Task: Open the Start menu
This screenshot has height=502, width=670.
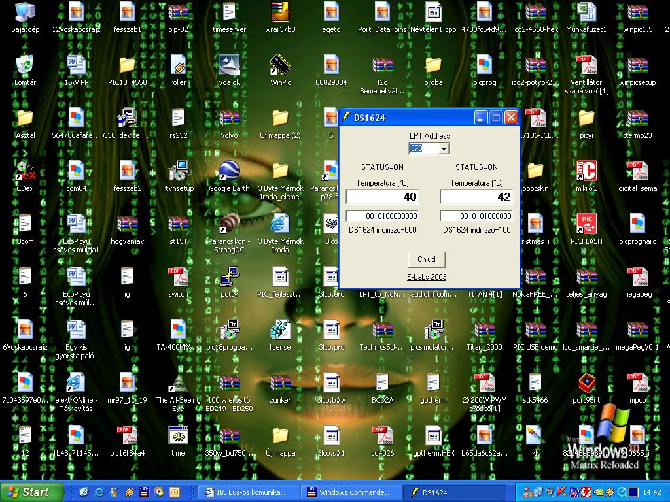Action: [x=31, y=492]
